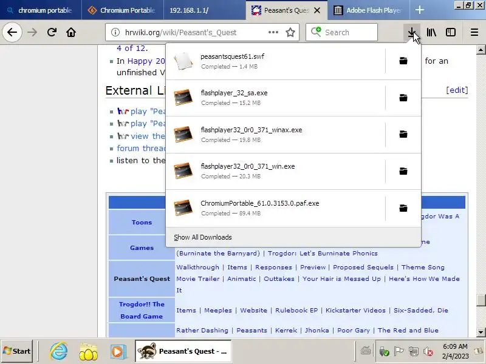
Task: Open the Start menu
Action: click(17, 351)
